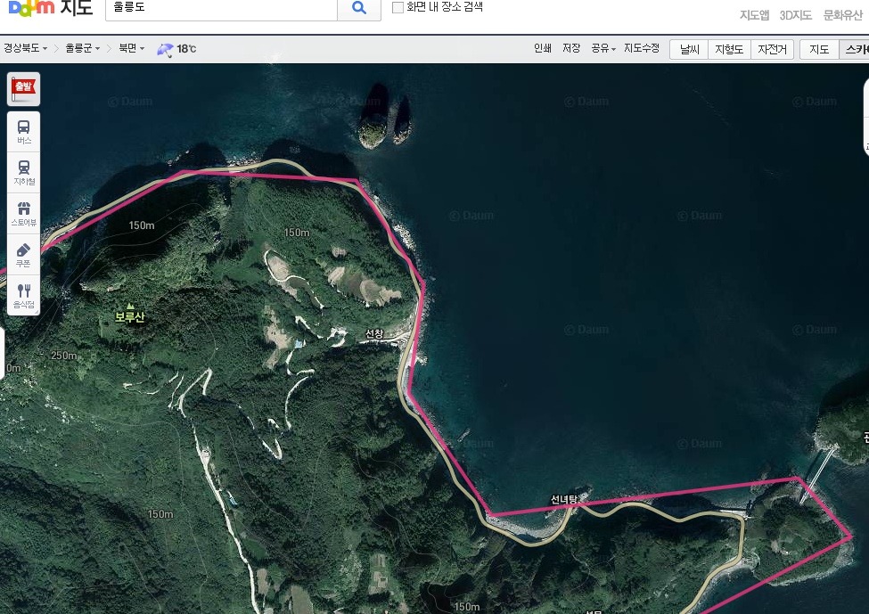
Task: Open the 공유 share dropdown
Action: [x=603, y=49]
